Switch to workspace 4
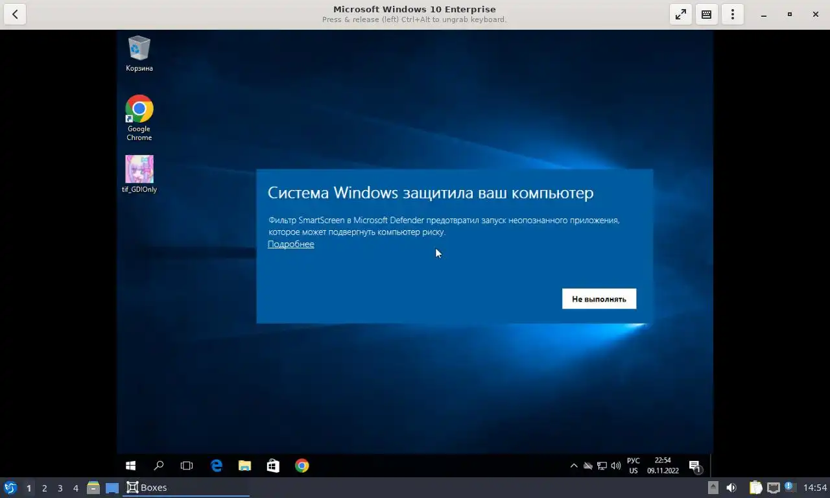This screenshot has width=830, height=498. (76, 488)
